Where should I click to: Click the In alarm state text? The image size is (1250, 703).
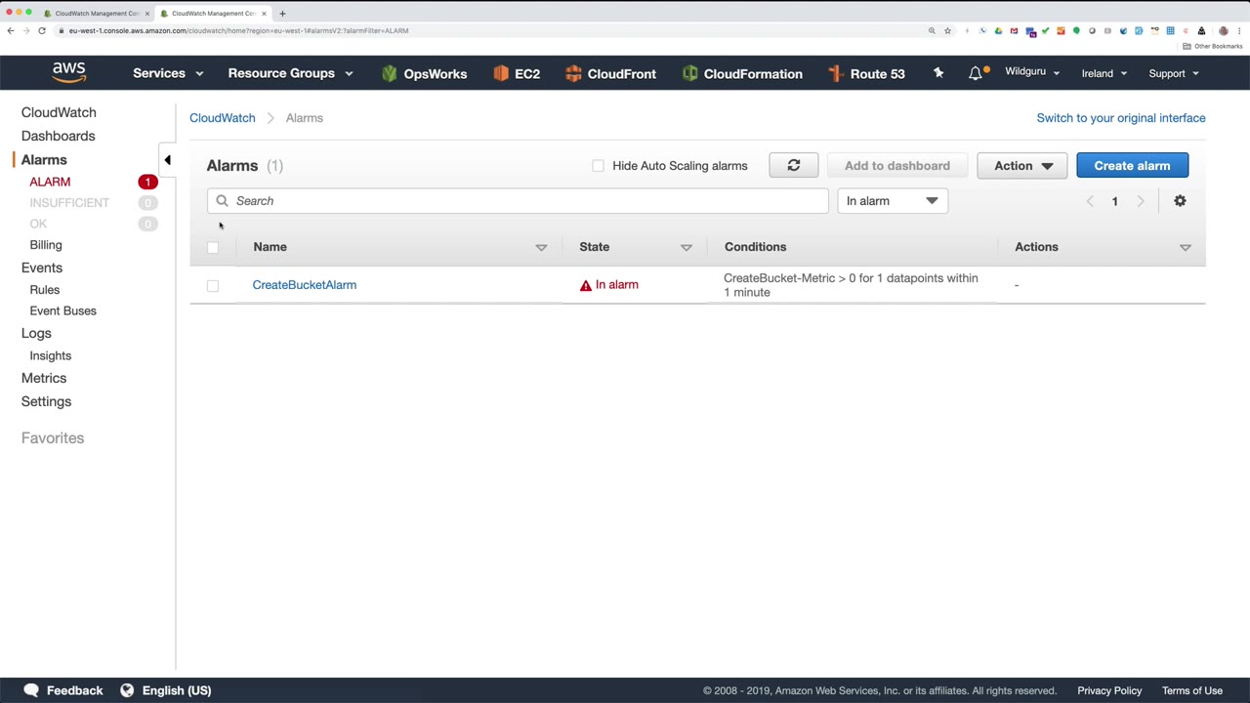pyautogui.click(x=617, y=285)
